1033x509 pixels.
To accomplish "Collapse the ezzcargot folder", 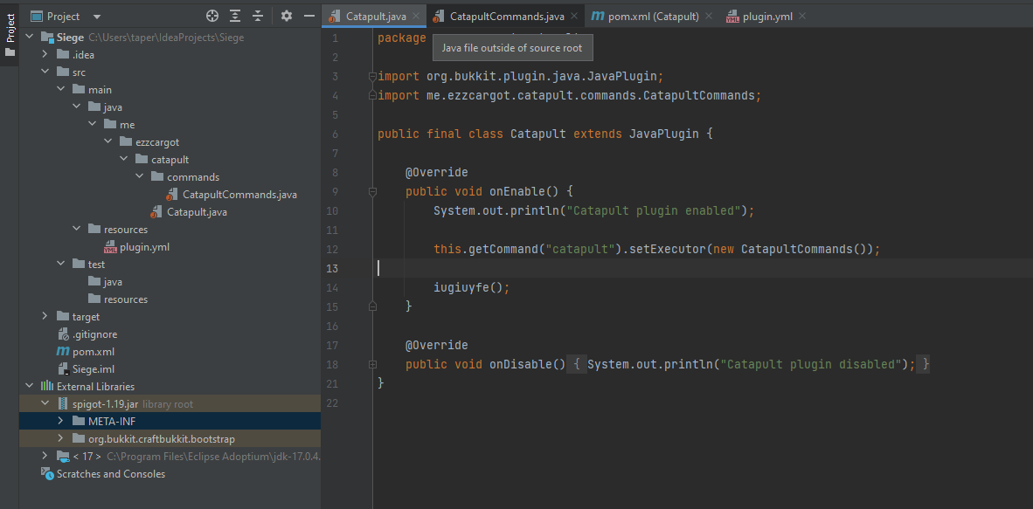I will pyautogui.click(x=108, y=142).
